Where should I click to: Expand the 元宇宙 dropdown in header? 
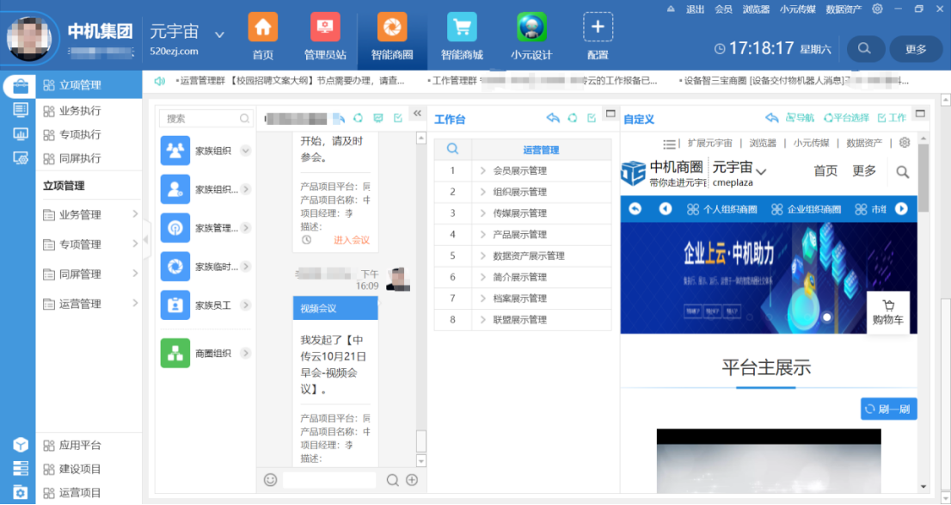coord(219,35)
